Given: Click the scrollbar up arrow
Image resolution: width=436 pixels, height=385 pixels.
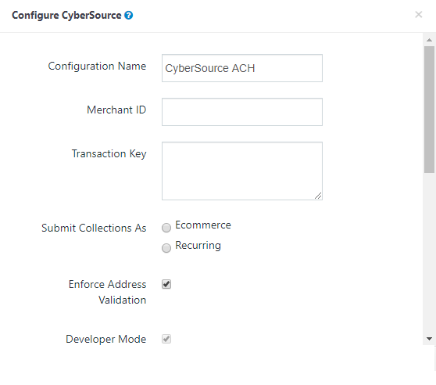Looking at the screenshot, I should pos(429,40).
